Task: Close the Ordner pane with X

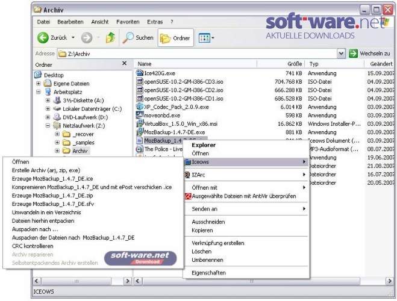Action: (x=124, y=63)
